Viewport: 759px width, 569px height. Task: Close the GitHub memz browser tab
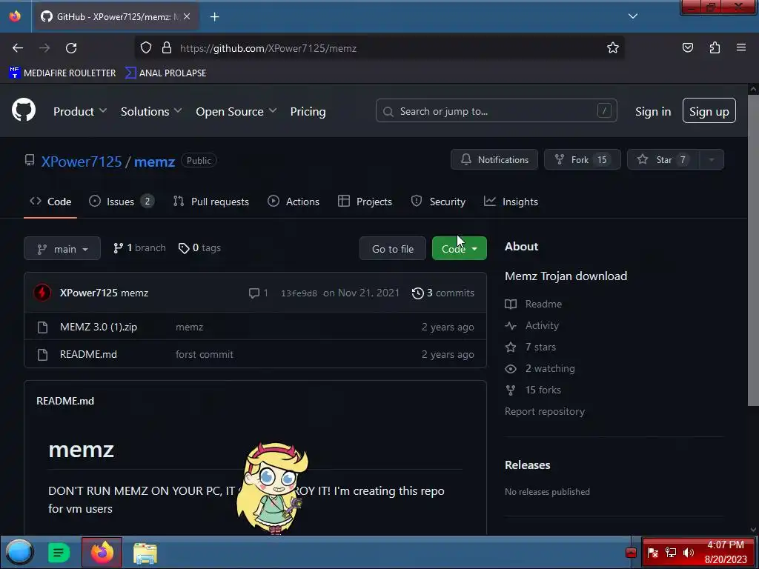(x=187, y=16)
